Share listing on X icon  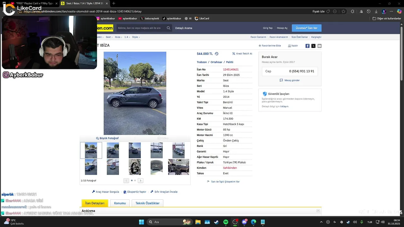point(313,46)
